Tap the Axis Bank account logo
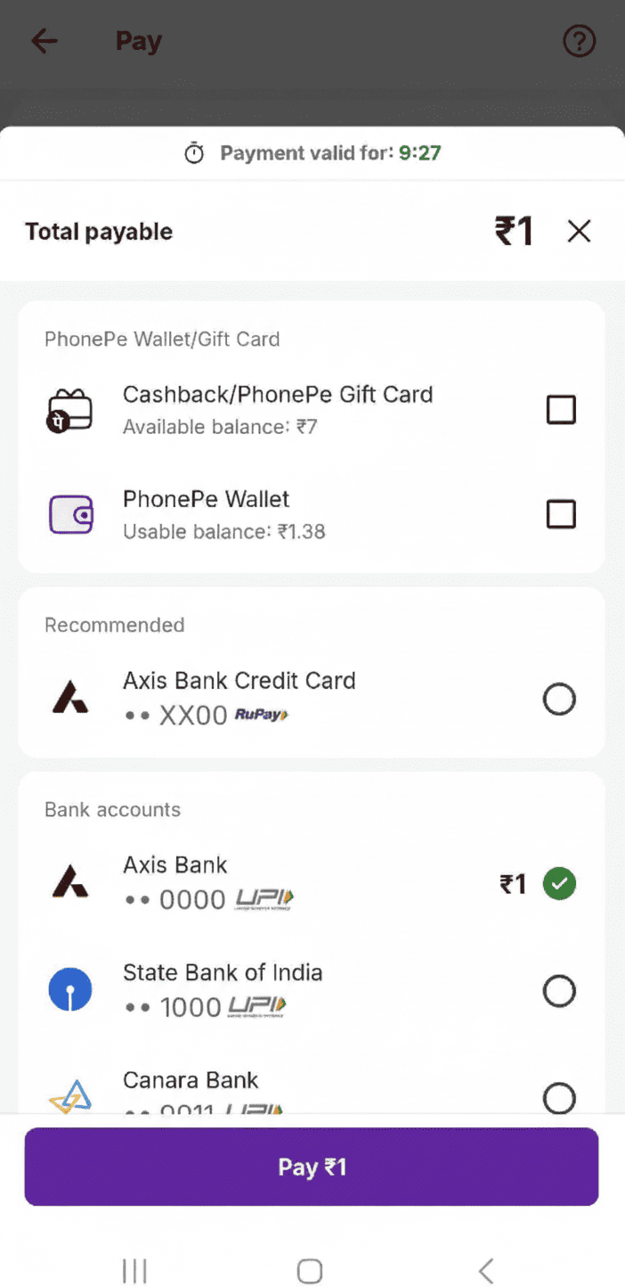Image resolution: width=625 pixels, height=1286 pixels. 69,883
